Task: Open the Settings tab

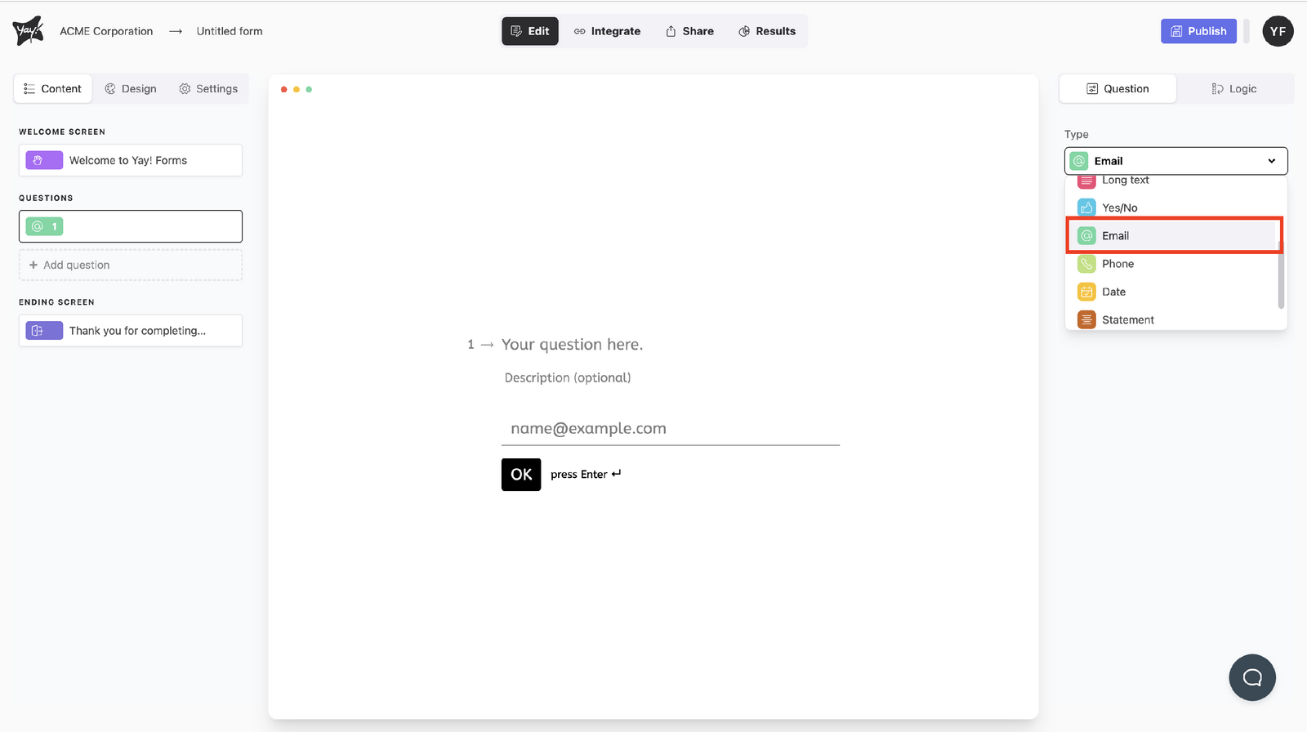Action: [x=208, y=89]
